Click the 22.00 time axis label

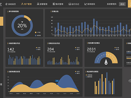point(71,93)
